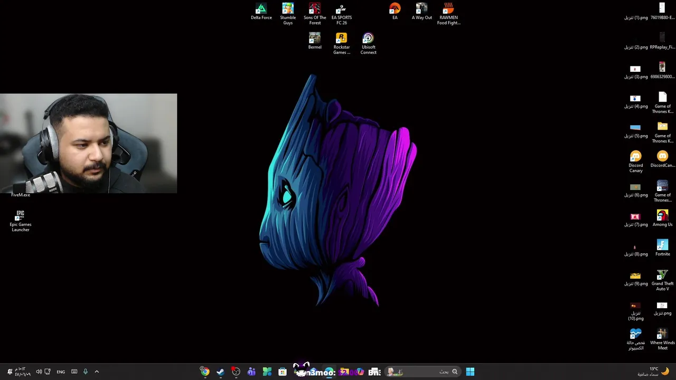Launch Ubisoft Connect shortcut
Image resolution: width=676 pixels, height=380 pixels.
pos(368,43)
